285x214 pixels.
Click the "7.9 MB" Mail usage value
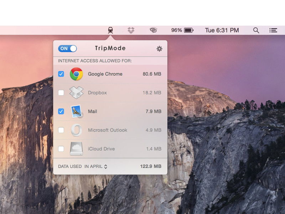154,111
